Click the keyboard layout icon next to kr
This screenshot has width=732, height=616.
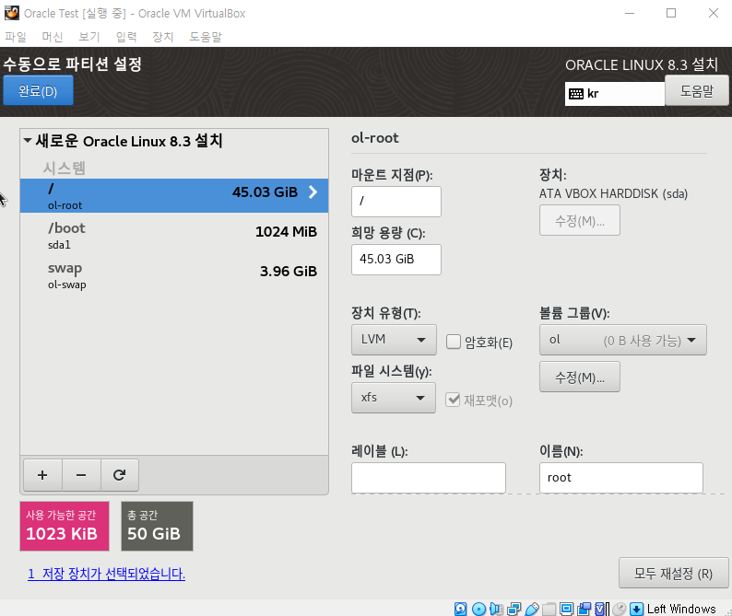tap(576, 94)
